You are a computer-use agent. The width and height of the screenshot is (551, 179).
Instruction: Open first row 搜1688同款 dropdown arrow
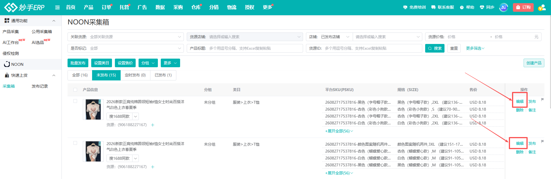click(136, 116)
